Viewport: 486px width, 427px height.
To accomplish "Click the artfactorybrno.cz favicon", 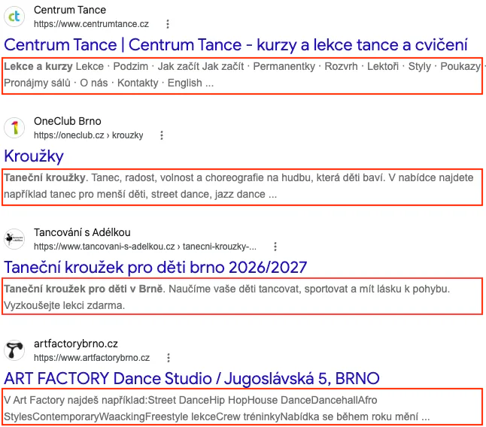I will point(14,350).
